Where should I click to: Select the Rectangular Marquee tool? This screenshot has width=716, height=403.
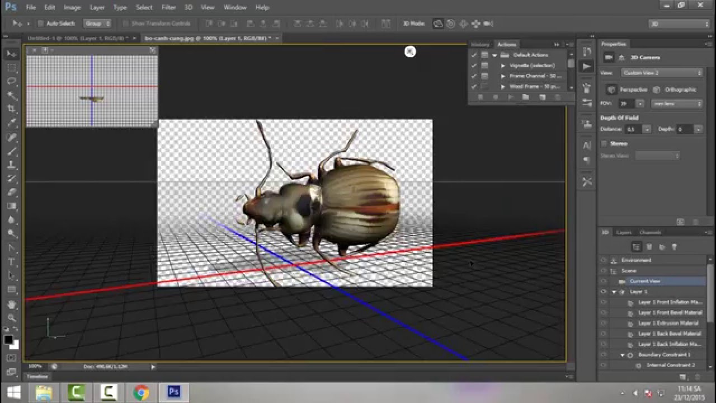point(11,68)
